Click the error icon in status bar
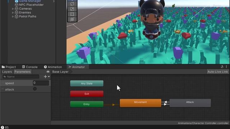 (x=3, y=127)
